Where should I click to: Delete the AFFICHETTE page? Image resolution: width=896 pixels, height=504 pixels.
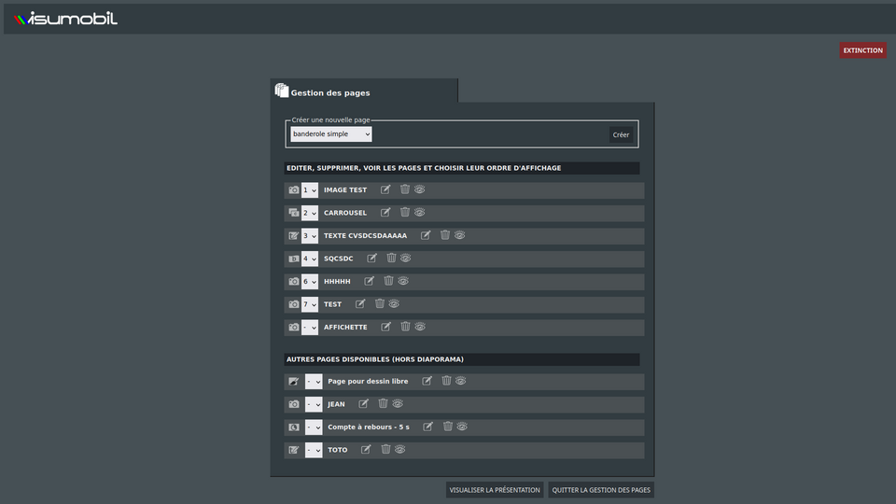(405, 327)
